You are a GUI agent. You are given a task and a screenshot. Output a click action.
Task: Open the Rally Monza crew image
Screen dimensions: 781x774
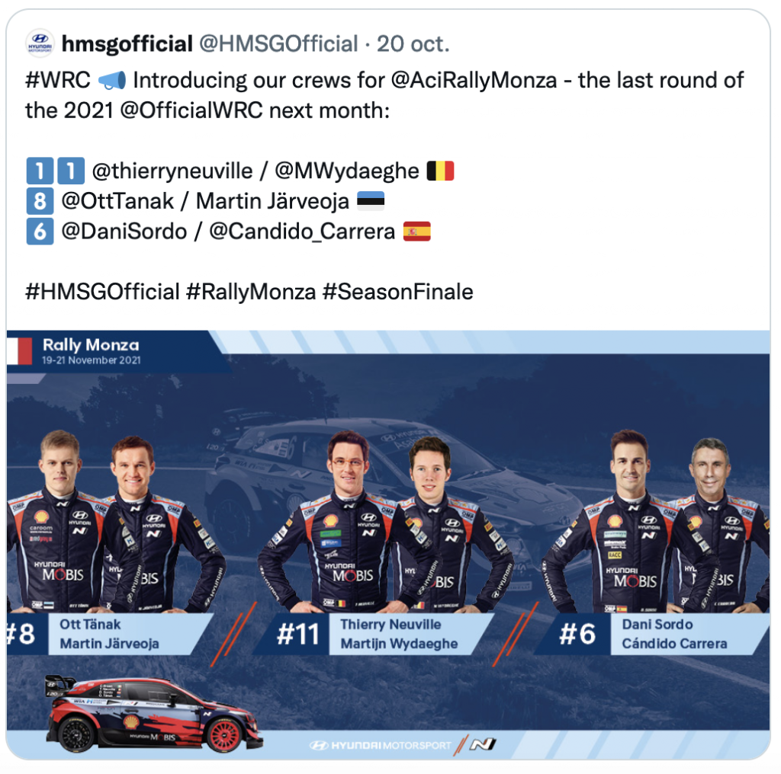pyautogui.click(x=388, y=545)
